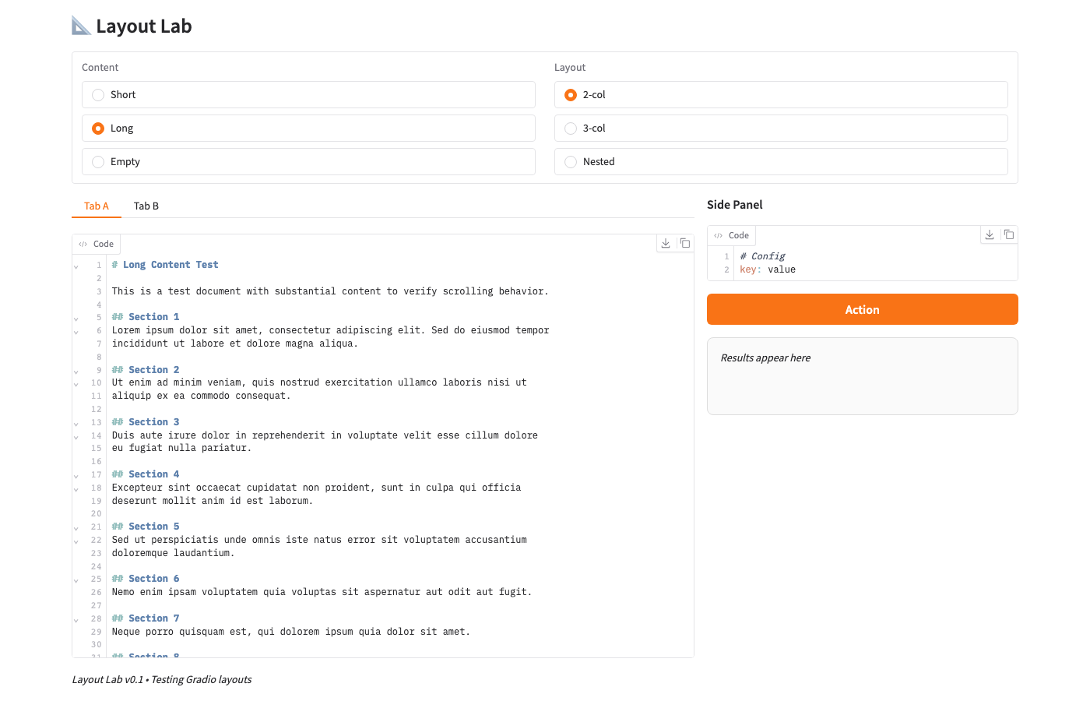The width and height of the screenshot is (1090, 701).
Task: Copy the Side Panel config code
Action: coord(1008,235)
